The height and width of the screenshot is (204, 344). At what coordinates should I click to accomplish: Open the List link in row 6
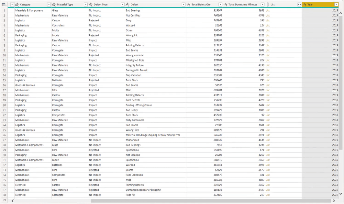(268, 35)
